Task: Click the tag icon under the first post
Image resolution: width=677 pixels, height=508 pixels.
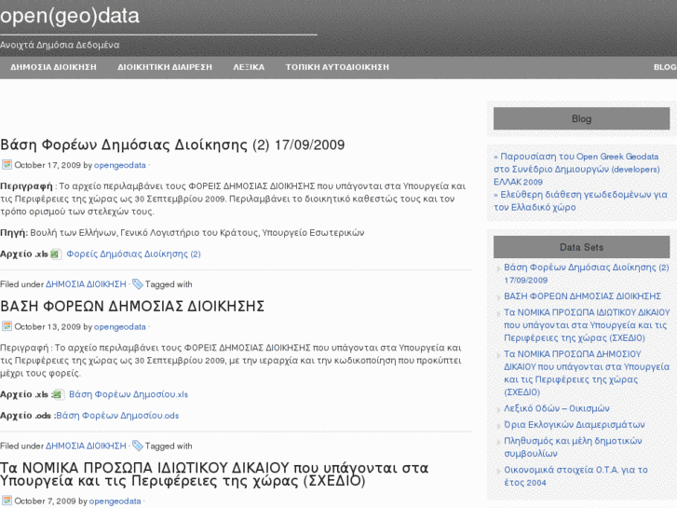Action: pos(137,284)
